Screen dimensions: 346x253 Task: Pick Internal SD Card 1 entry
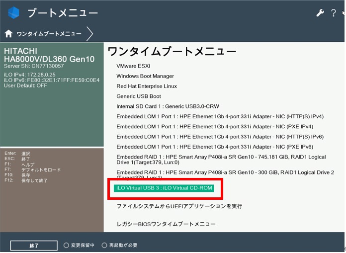pos(168,106)
